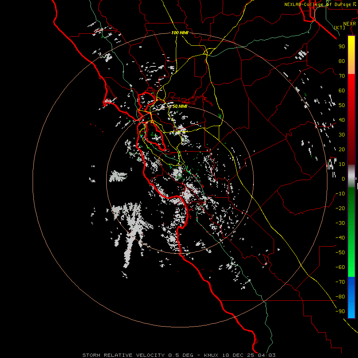Click the KMUX station identifier
358x358 pixels.
click(211, 355)
